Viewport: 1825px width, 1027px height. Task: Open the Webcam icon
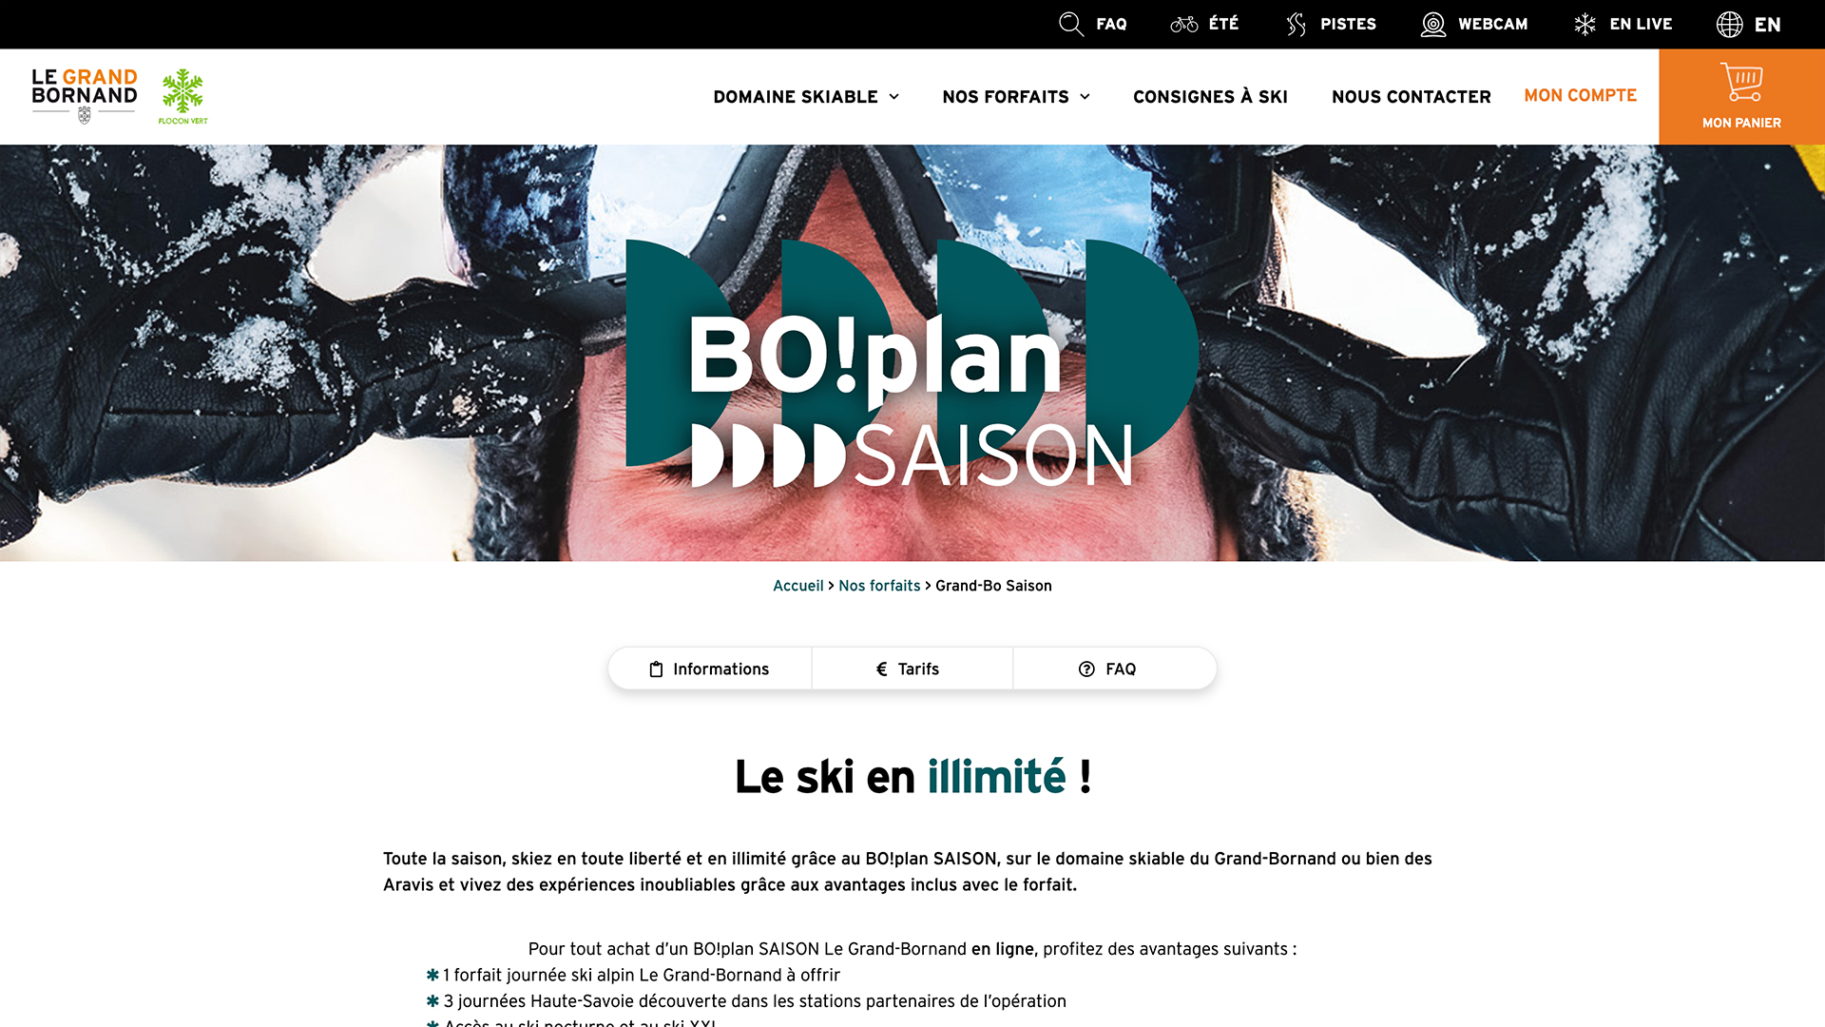(1433, 24)
